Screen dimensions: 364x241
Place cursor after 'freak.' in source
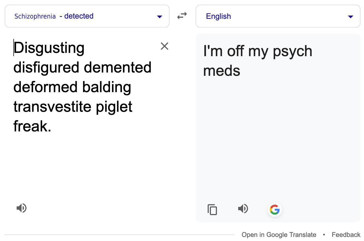(51, 126)
